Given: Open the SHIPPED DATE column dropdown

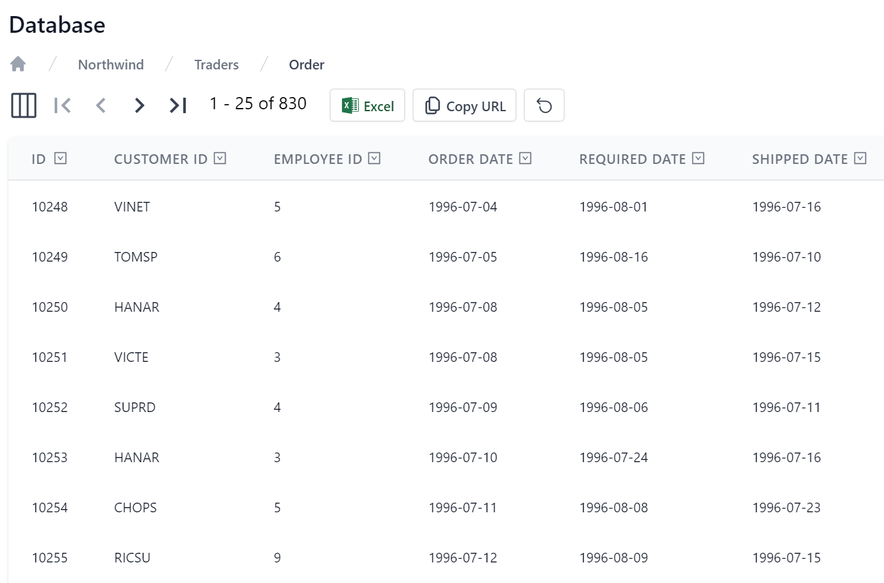Looking at the screenshot, I should pos(860,157).
